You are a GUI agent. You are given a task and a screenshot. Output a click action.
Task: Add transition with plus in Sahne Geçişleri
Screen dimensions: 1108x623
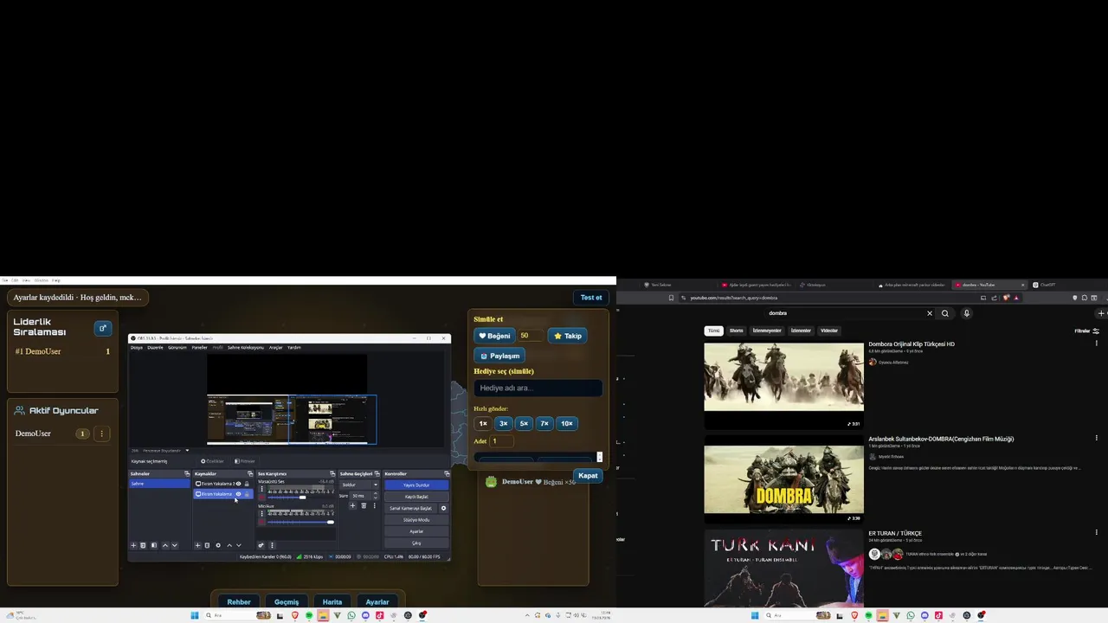pos(352,505)
